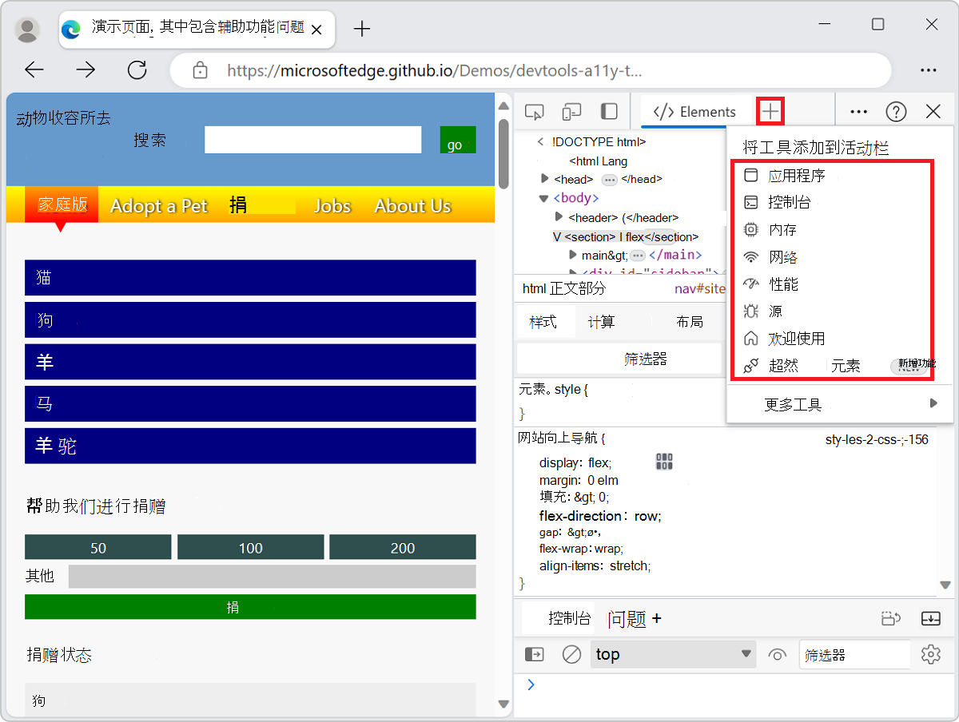Screen dimensions: 959x722
Task: Add 内存 tool from menu
Action: pyautogui.click(x=831, y=230)
